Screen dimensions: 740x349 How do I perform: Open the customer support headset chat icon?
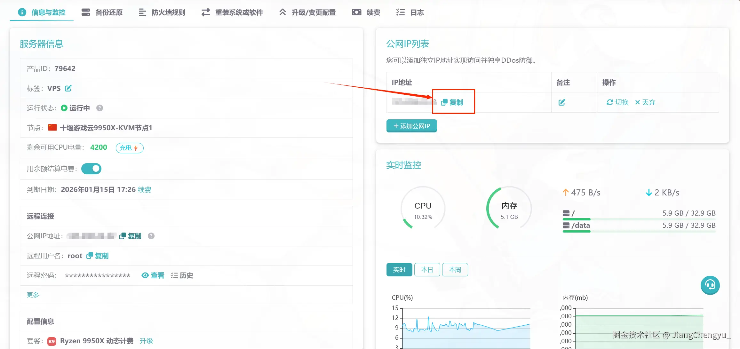click(710, 285)
